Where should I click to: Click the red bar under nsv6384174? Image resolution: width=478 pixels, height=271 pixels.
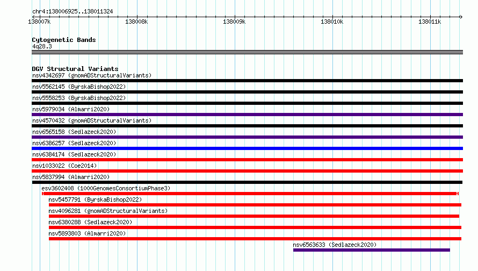[x=247, y=160]
